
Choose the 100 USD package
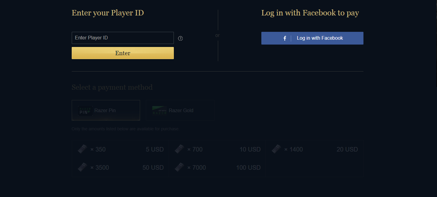point(217,167)
